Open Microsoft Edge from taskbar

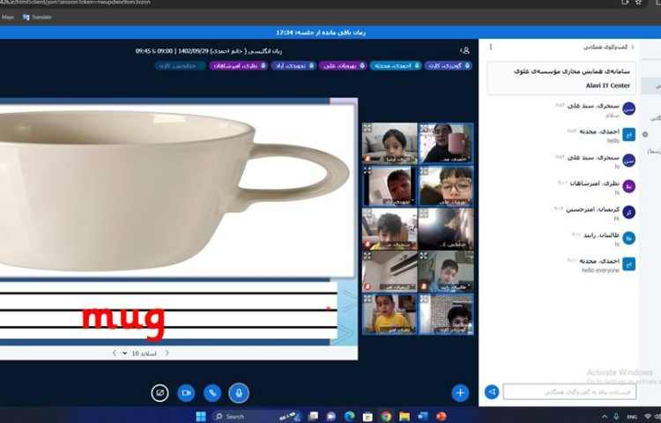pos(349,416)
